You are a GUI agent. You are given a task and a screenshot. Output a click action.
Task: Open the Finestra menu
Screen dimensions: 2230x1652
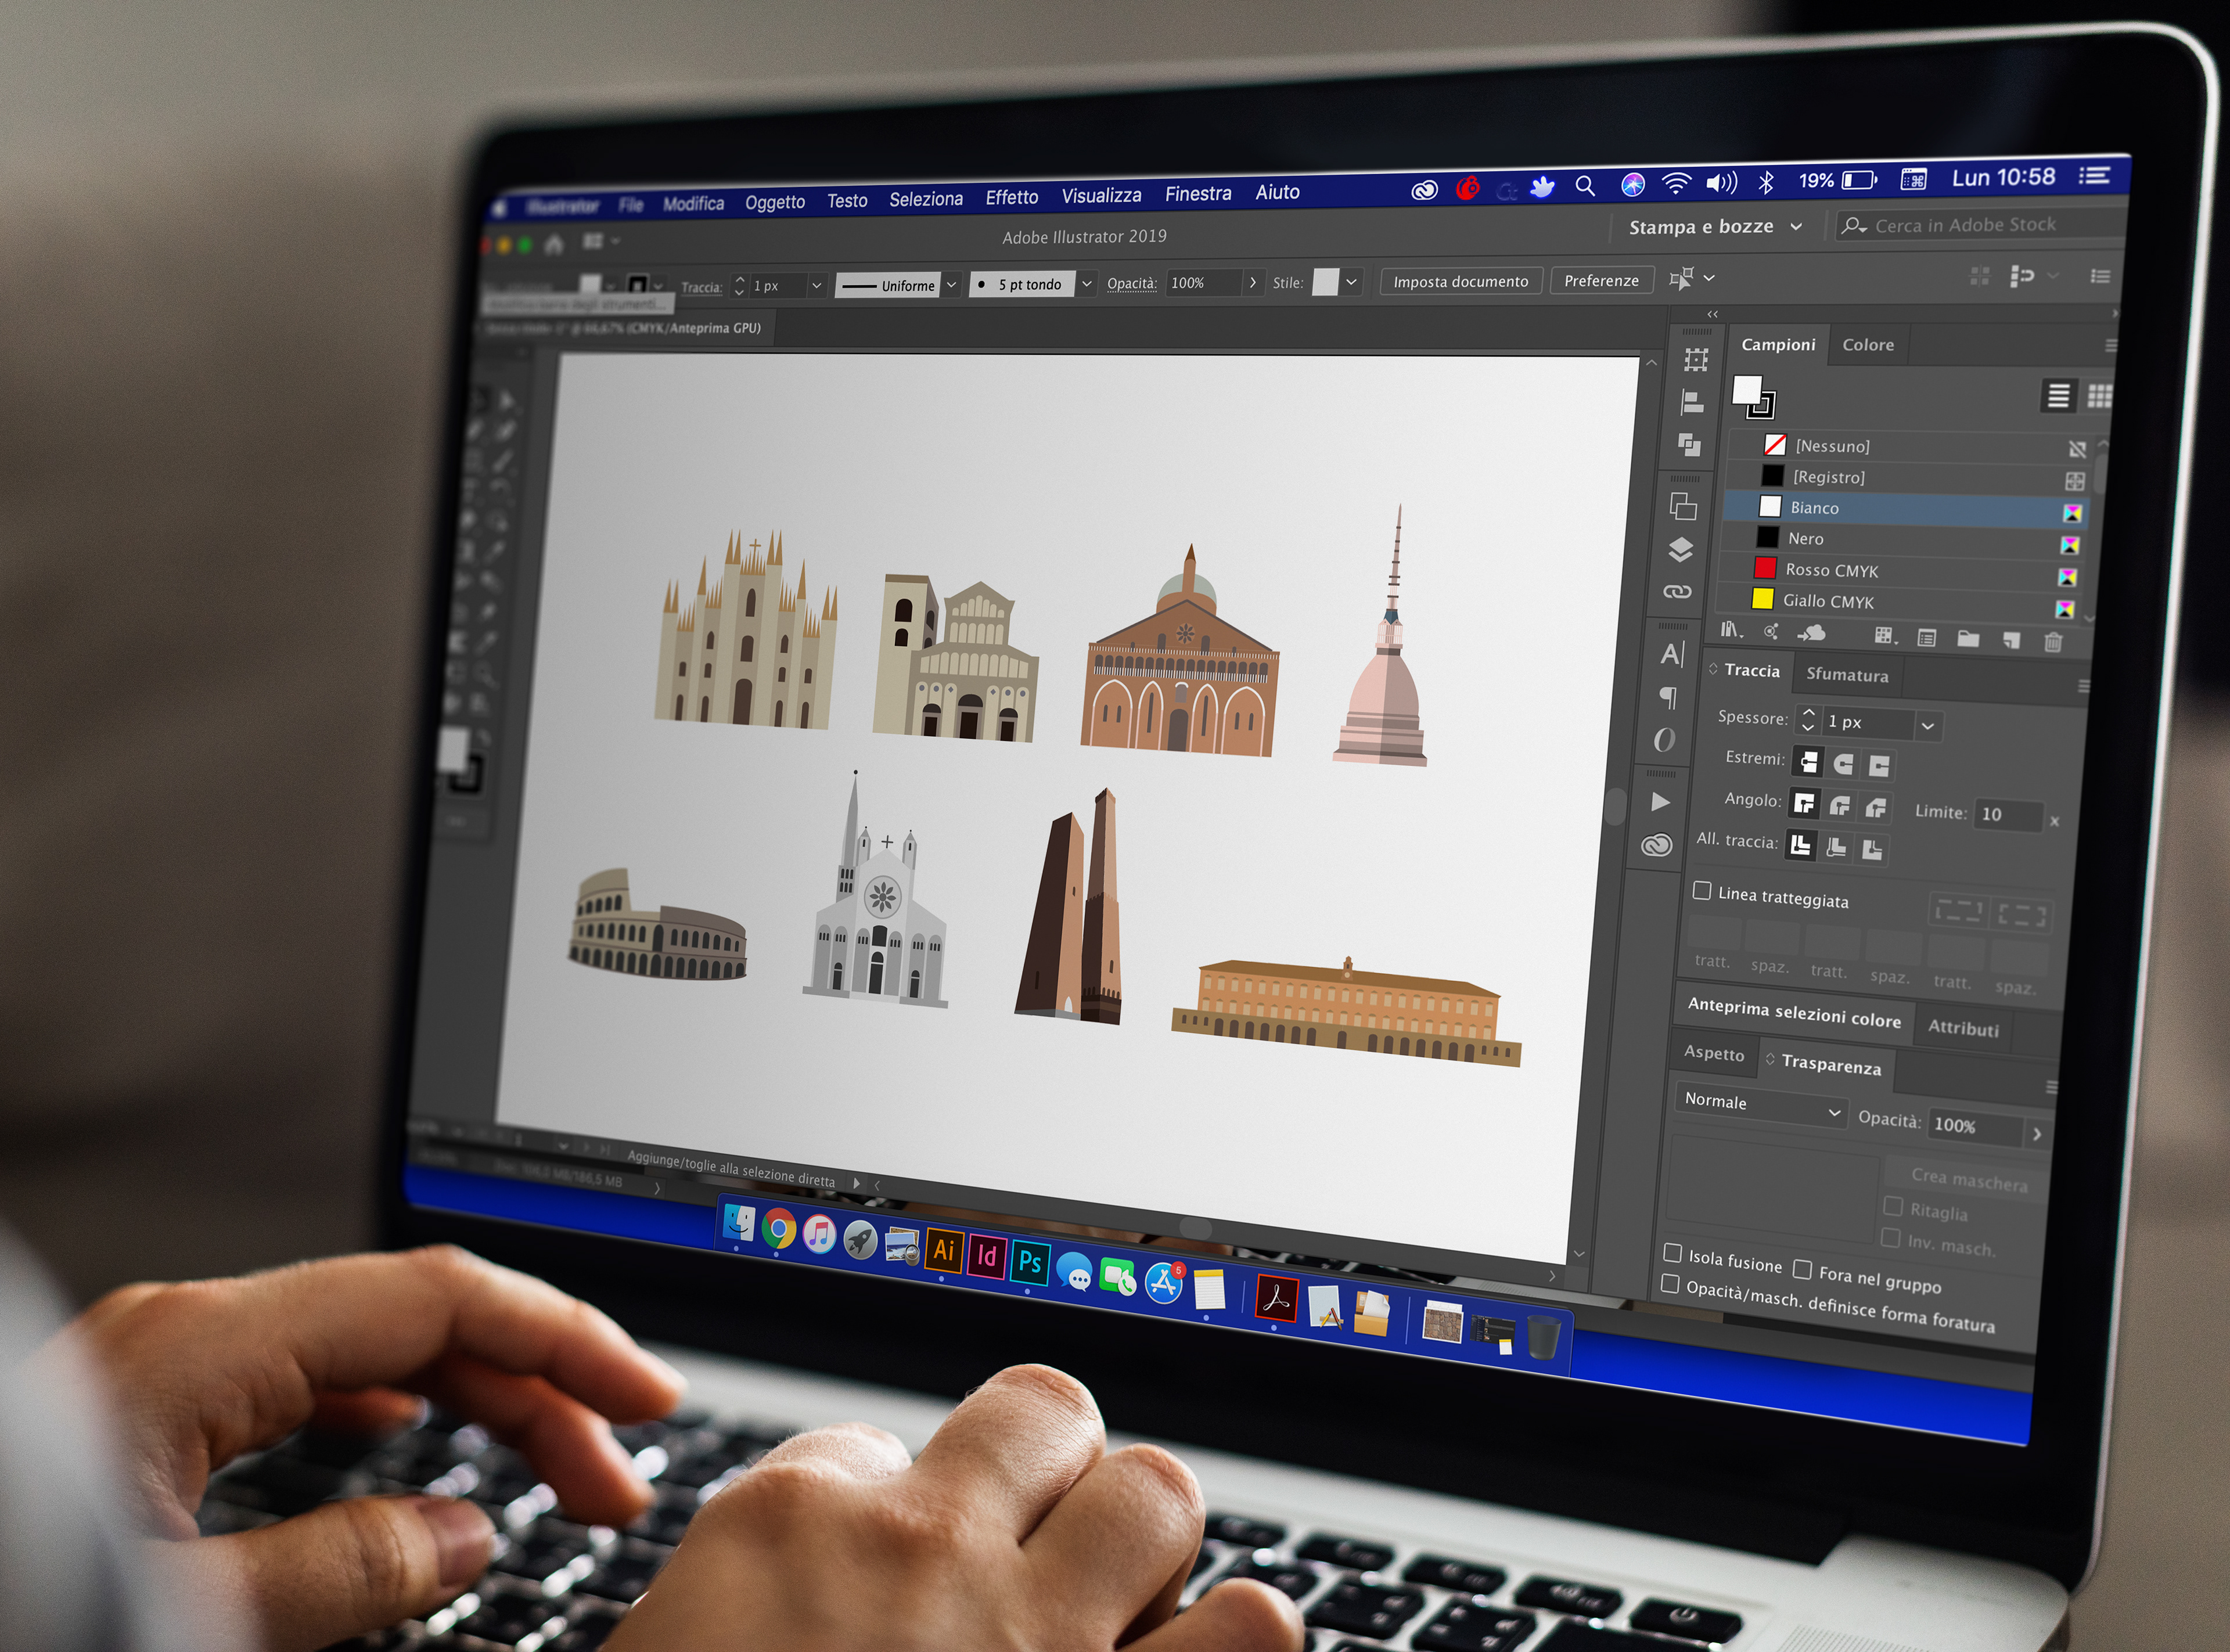(1198, 194)
